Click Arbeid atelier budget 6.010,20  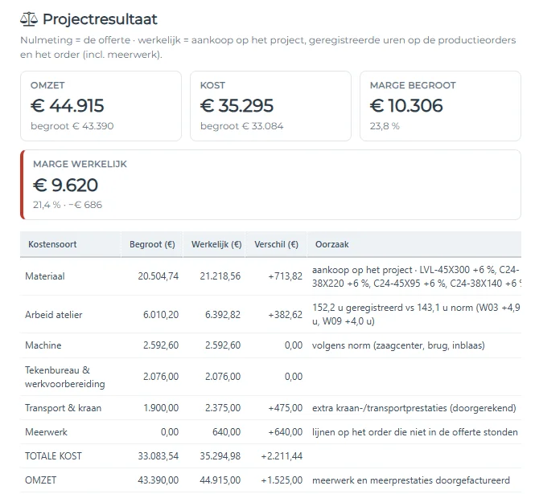point(161,315)
